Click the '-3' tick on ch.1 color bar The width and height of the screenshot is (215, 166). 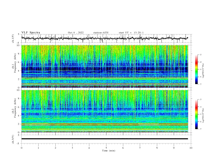pos(200,55)
